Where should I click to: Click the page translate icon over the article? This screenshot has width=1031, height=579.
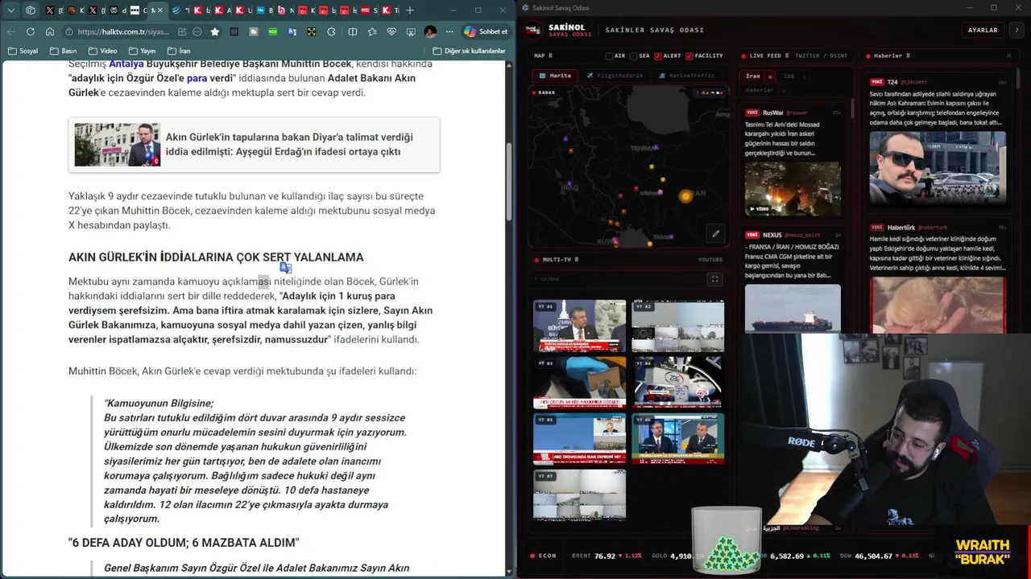tap(285, 268)
